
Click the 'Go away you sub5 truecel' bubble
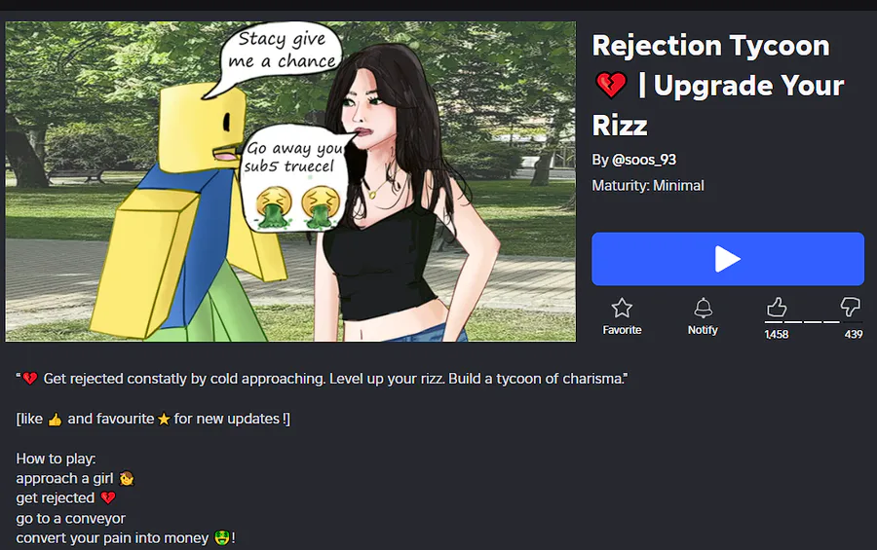(x=294, y=176)
